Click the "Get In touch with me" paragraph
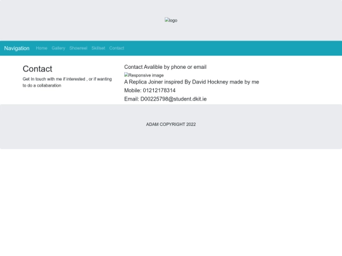 tap(67, 82)
